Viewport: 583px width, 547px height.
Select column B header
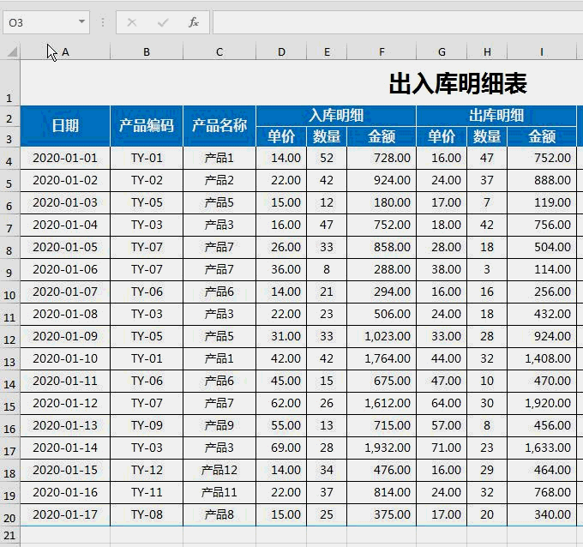click(x=147, y=52)
